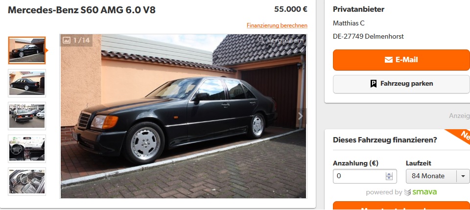Advance to next photo with right arrow

301,116
